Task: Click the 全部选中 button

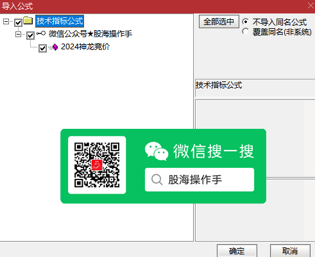Action: (219, 21)
